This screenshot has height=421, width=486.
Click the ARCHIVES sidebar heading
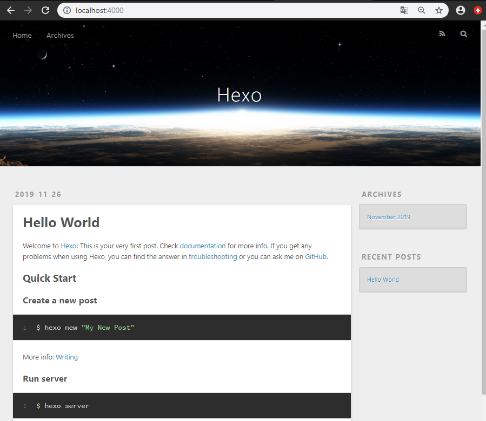(382, 194)
